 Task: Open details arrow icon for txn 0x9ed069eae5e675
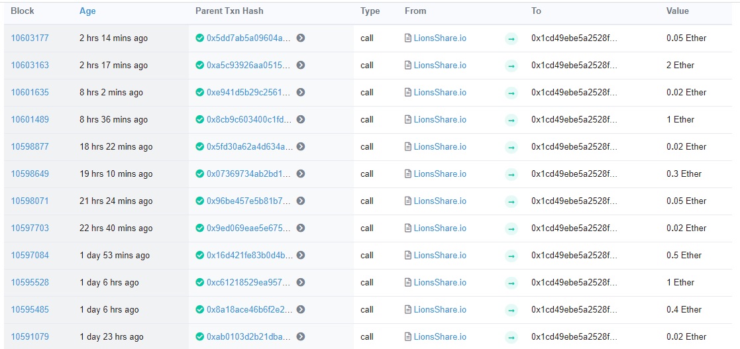pyautogui.click(x=301, y=228)
